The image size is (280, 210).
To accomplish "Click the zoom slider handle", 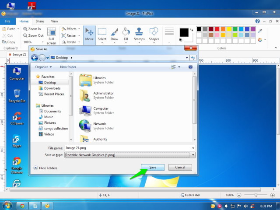I will 256,195.
